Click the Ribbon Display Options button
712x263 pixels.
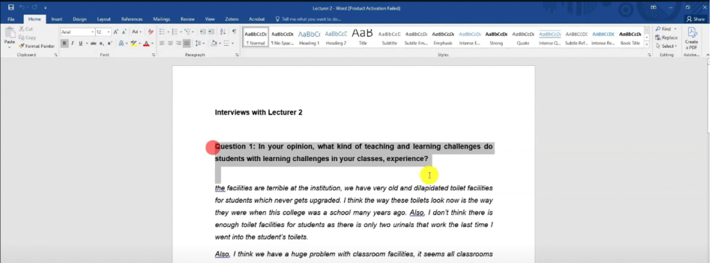click(654, 8)
